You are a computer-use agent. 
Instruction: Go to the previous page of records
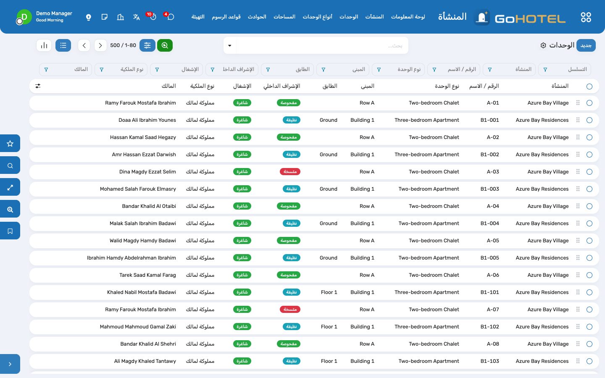tap(84, 45)
